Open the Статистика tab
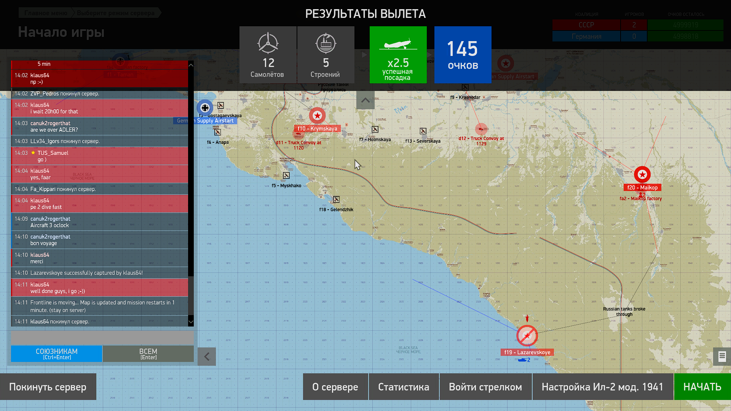731x411 pixels. coord(404,387)
